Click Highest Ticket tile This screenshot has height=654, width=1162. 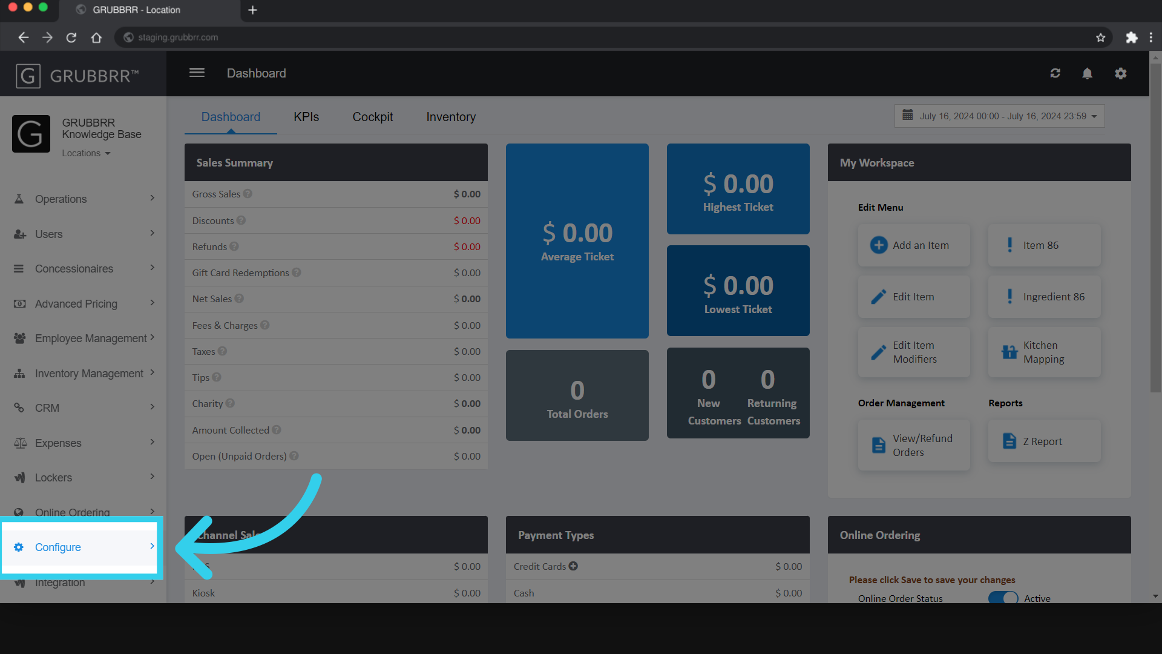pos(738,189)
